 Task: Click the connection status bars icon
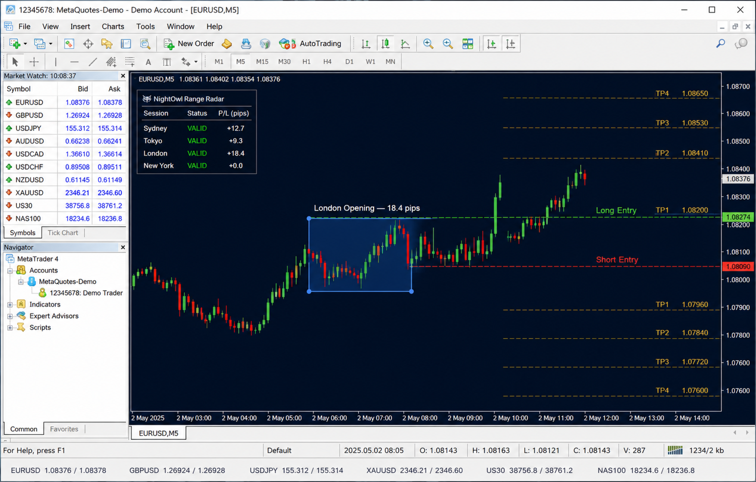point(675,450)
